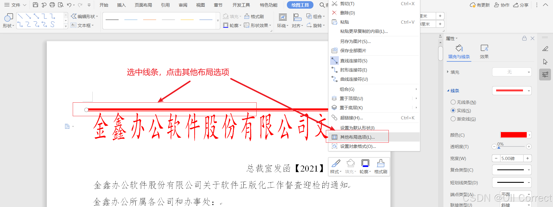Click the 协作 collaborate button

[502, 5]
